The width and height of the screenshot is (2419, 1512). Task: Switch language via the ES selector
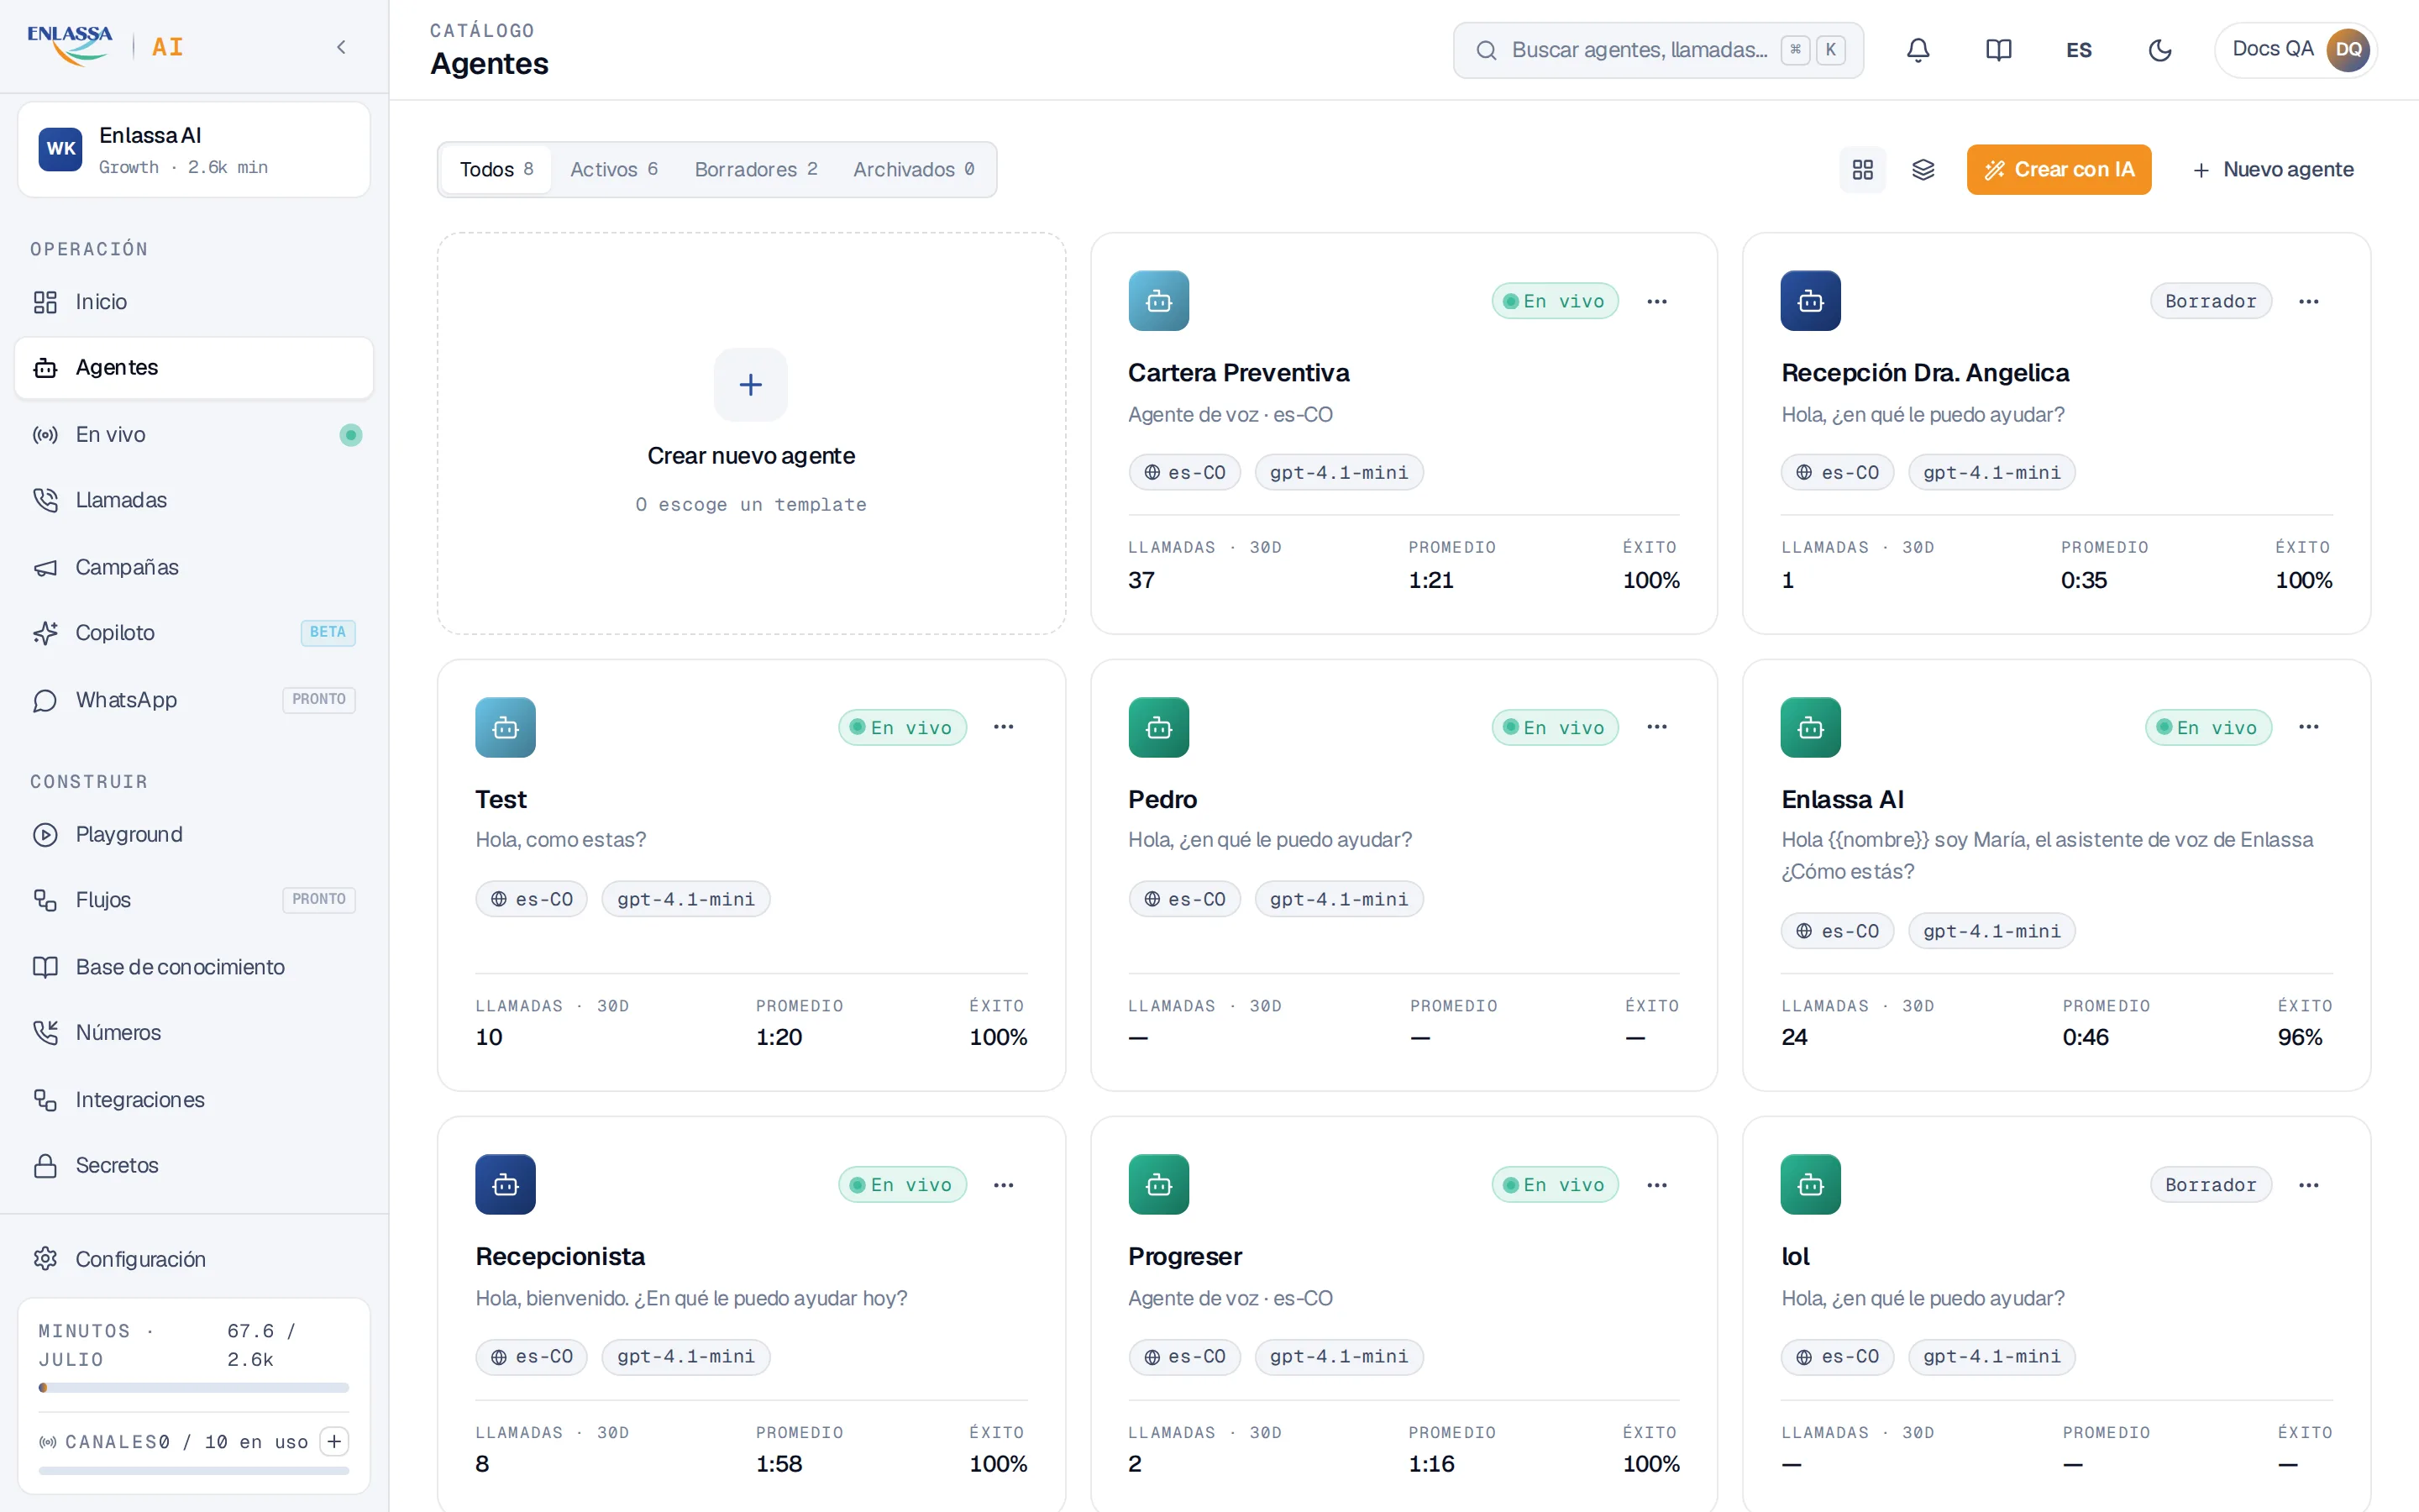coord(2078,50)
